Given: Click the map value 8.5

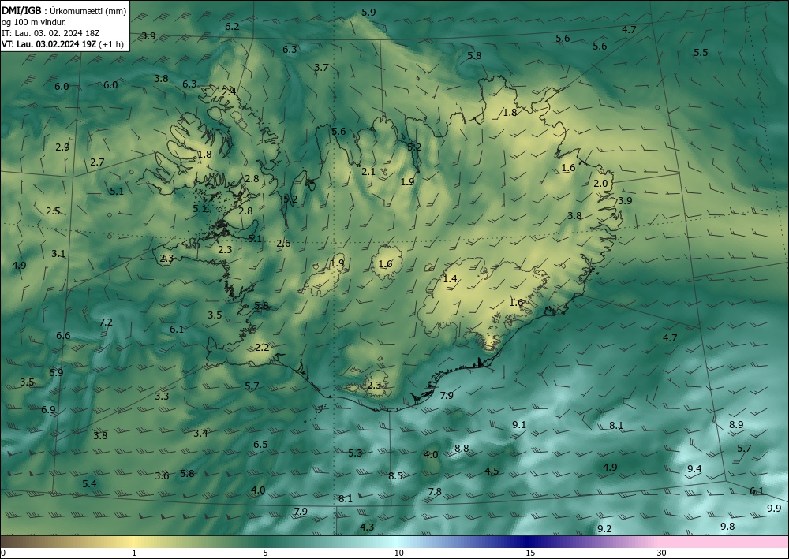Looking at the screenshot, I should [395, 475].
